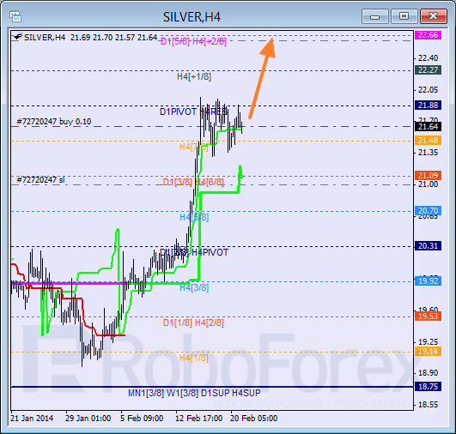The image size is (456, 434).
Task: Click the navy 18.75 support price tag
Action: click(x=428, y=387)
